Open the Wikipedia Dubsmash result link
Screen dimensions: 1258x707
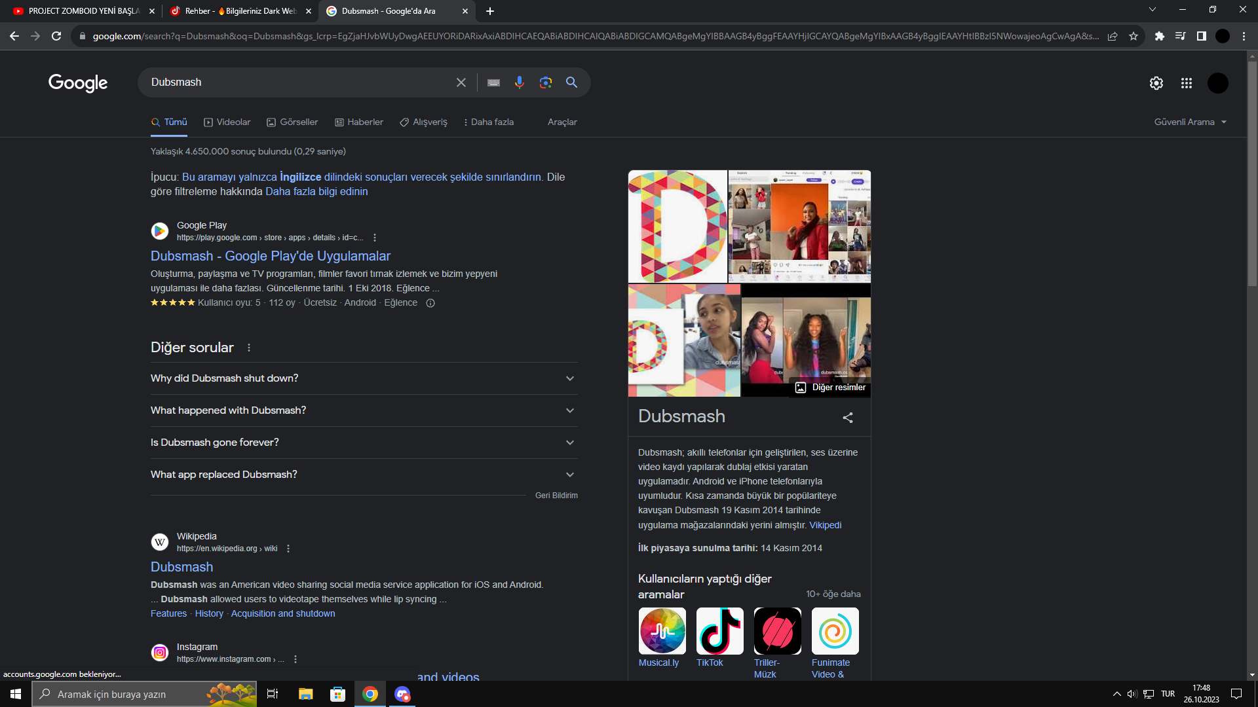pos(182,567)
